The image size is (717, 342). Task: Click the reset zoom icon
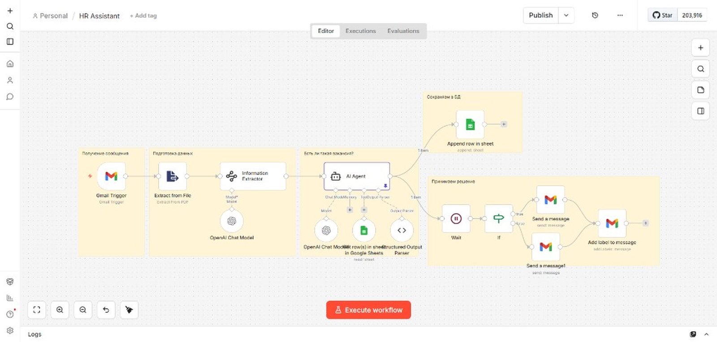click(x=106, y=310)
